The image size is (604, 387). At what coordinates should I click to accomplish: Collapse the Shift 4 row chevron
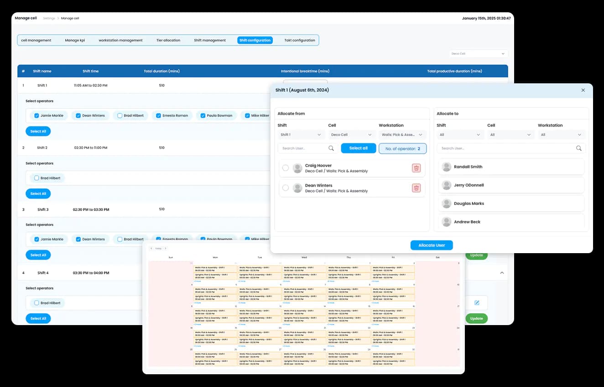pyautogui.click(x=502, y=273)
